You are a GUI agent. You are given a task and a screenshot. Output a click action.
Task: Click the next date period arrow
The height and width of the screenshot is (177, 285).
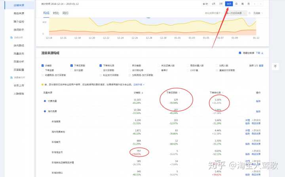pyautogui.click(x=260, y=4)
